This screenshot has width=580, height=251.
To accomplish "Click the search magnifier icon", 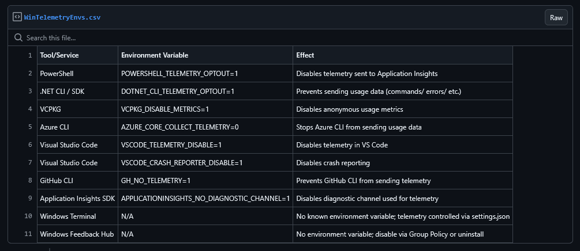I will coord(18,38).
